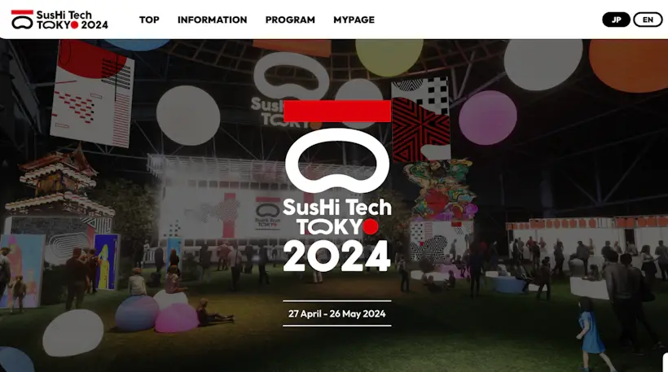Switch the site language to JP
Image resolution: width=668 pixels, height=372 pixels.
point(616,20)
